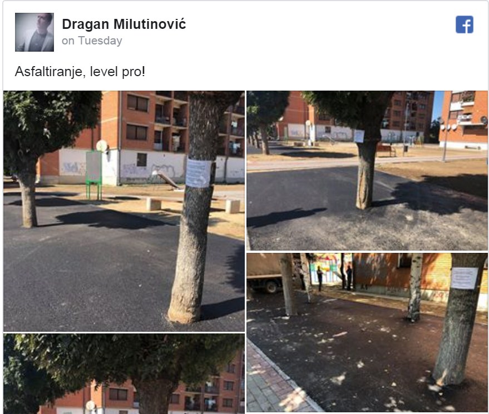Screen dimensions: 489x414
Task: Open the bottom-right photo of shaded asphalt
Action: click(x=367, y=332)
